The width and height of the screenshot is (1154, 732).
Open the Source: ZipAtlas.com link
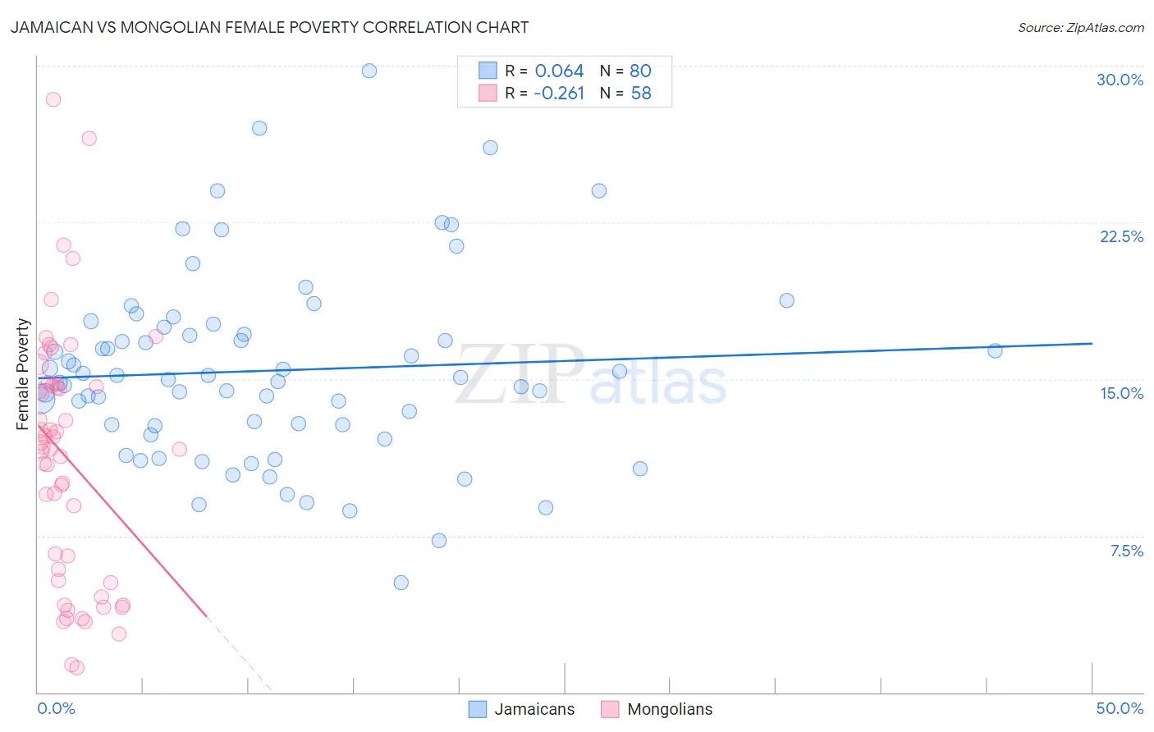(x=1081, y=27)
